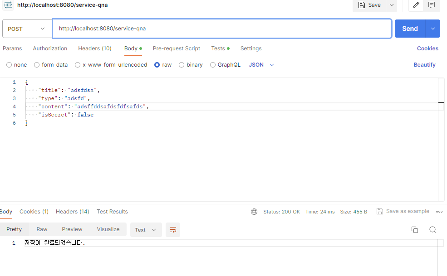Switch to the Tests tab
Image resolution: width=447 pixels, height=276 pixels.
(220, 48)
